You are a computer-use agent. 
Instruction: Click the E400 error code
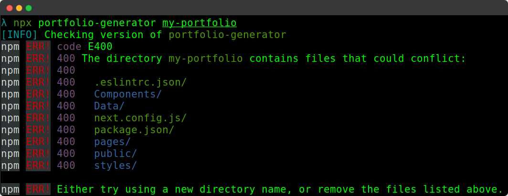100,47
